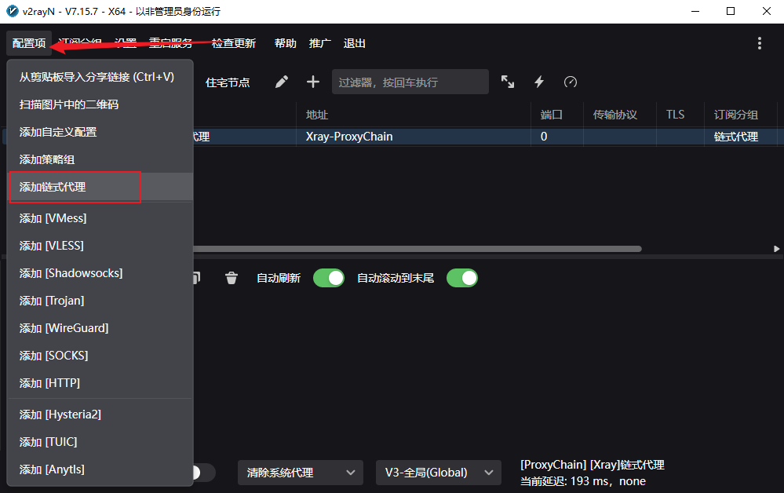Click the plus add-group icon

point(313,82)
